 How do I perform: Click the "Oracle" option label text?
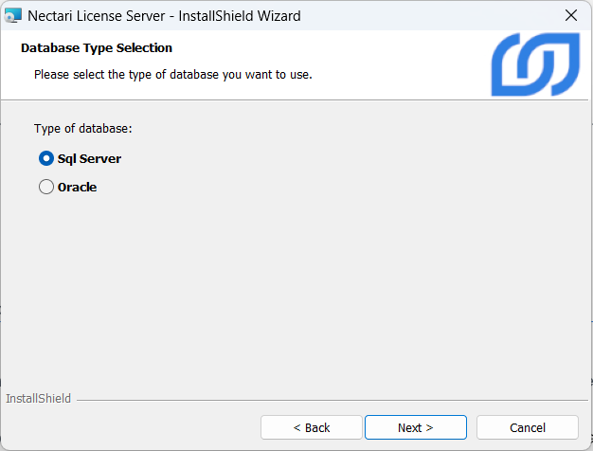[77, 188]
